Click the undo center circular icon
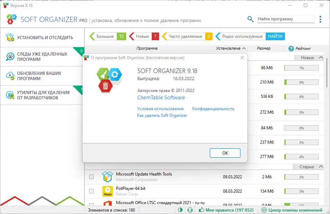330x214 pixels. (x=264, y=210)
